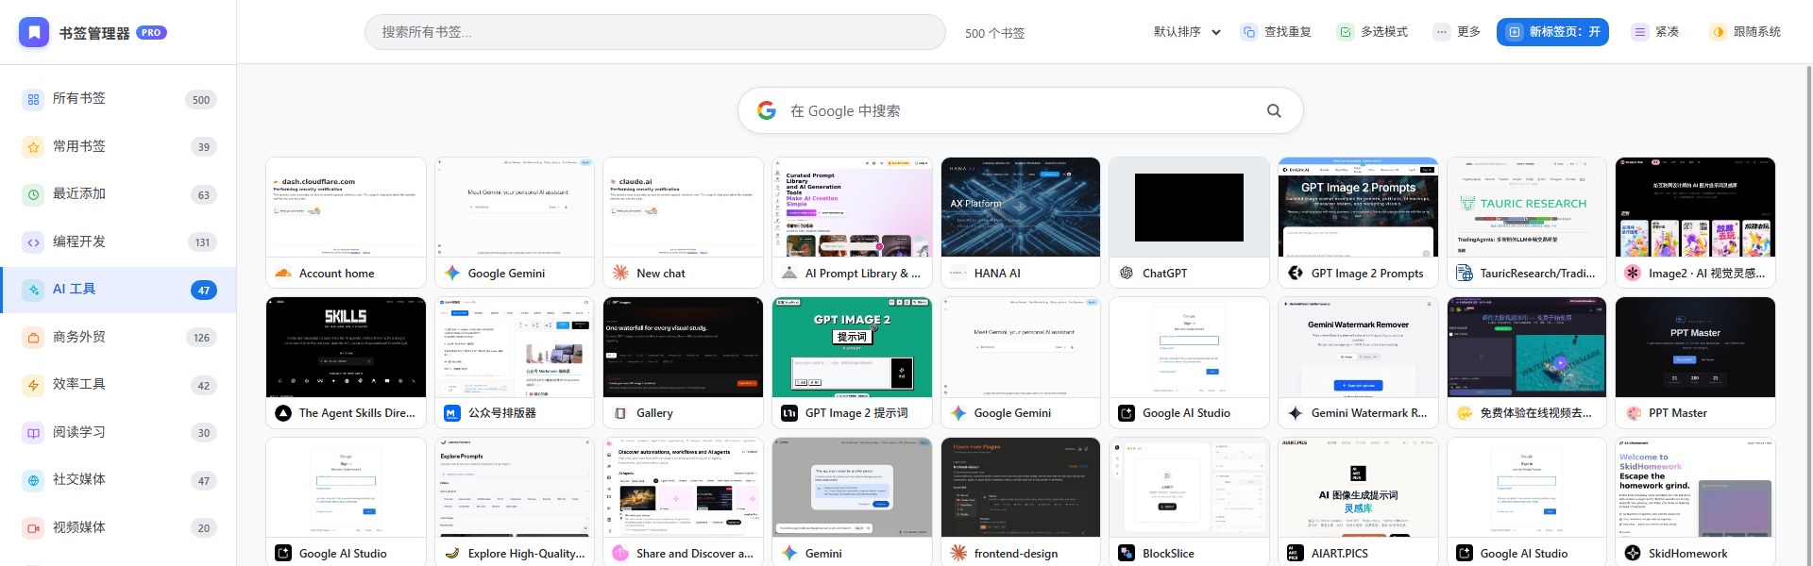Screen dimensions: 1813x566
Task: Click the Image2 · AI 视觉灵感 favicon
Action: 1633,273
